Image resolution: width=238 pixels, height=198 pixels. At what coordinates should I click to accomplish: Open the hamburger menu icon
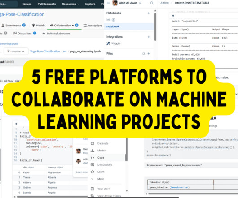[108, 3]
